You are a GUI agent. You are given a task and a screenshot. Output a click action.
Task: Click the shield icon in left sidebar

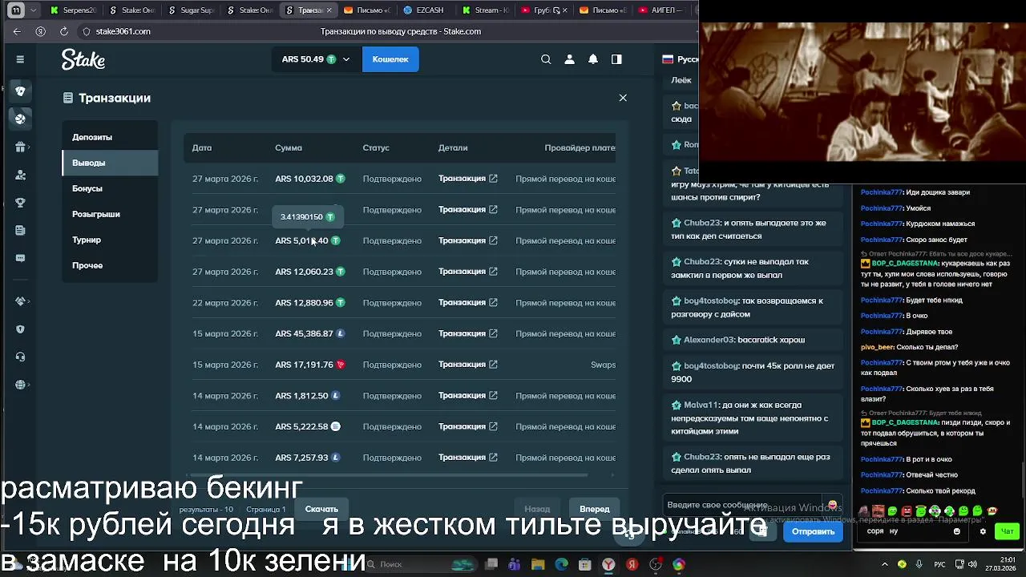pos(20,329)
